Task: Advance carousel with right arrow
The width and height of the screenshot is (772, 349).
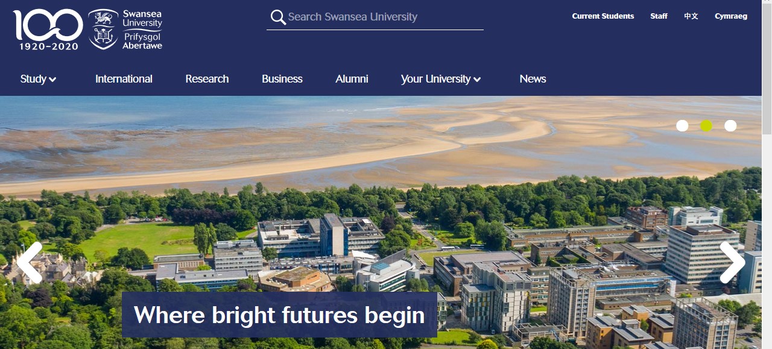Action: (x=733, y=263)
